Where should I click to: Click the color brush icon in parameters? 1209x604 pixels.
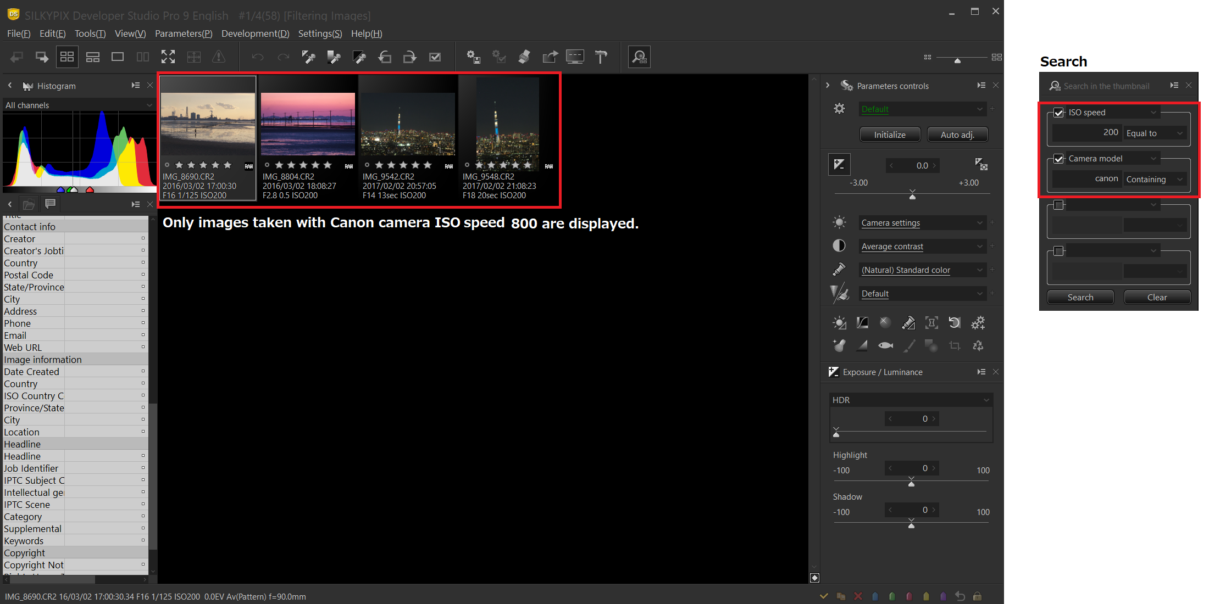click(x=839, y=270)
